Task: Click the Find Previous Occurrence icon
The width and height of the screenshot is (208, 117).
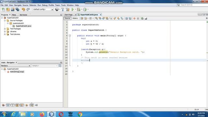Action: coord(100,18)
